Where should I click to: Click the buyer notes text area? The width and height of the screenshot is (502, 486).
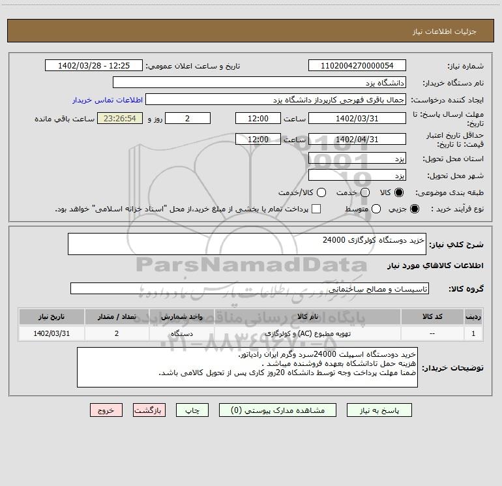click(247, 367)
